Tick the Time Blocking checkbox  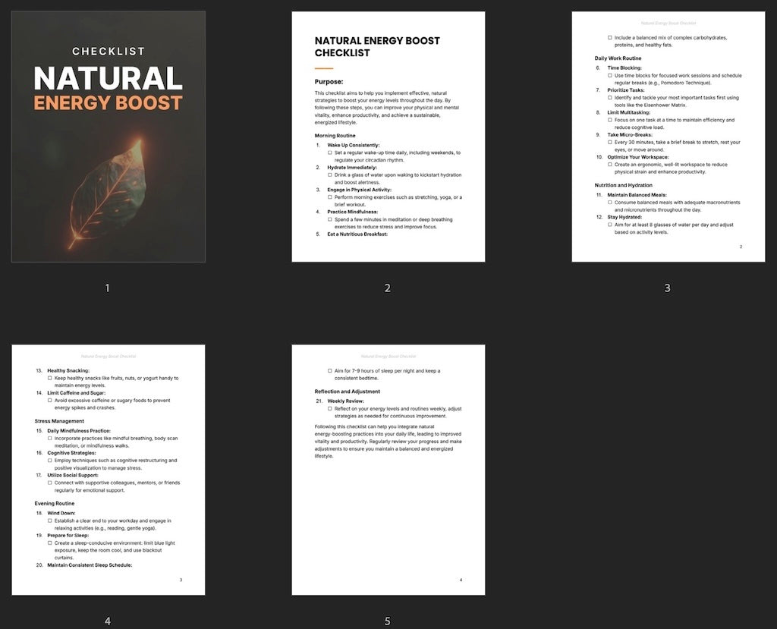pos(610,75)
